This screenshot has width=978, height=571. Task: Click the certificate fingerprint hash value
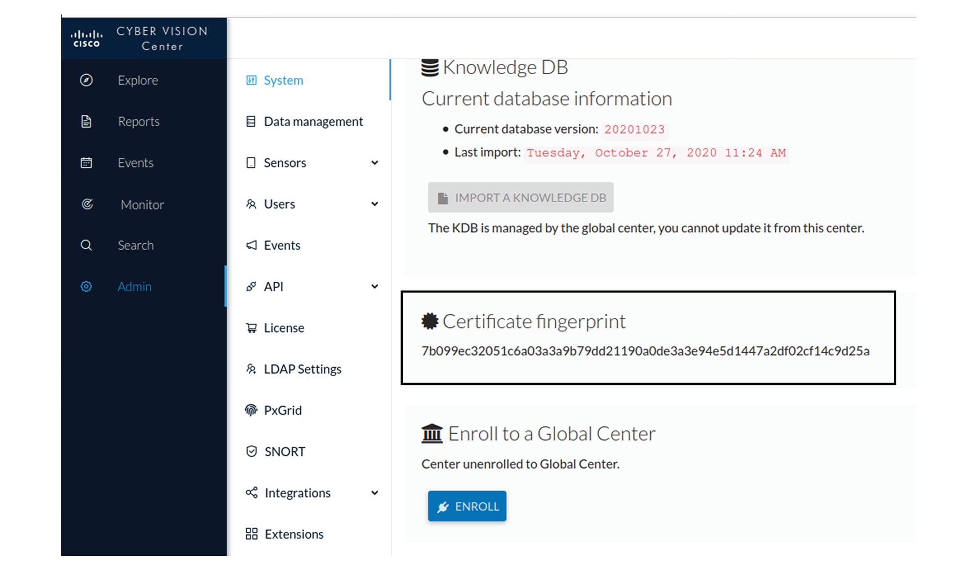pos(645,351)
